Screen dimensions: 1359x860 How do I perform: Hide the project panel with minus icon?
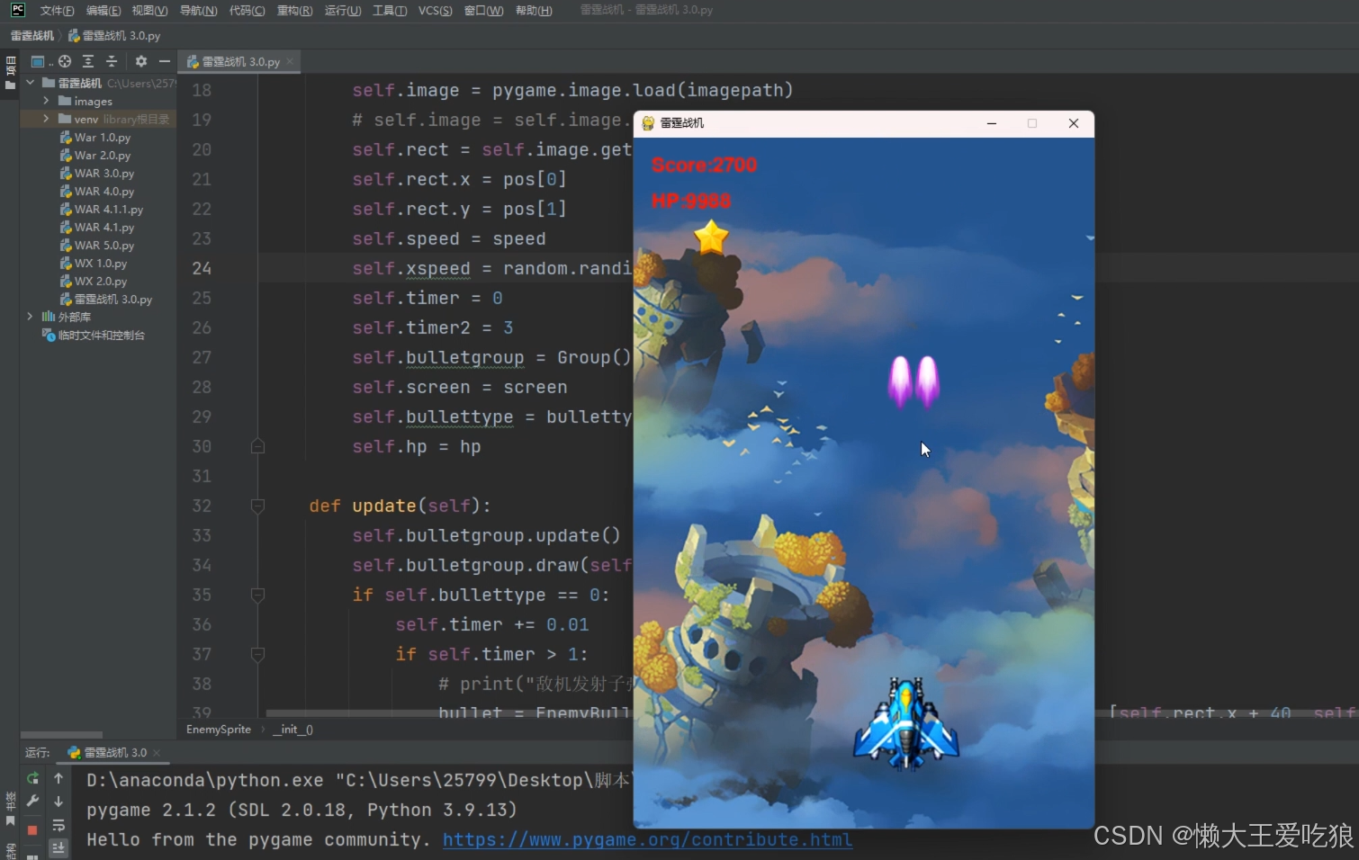(164, 61)
